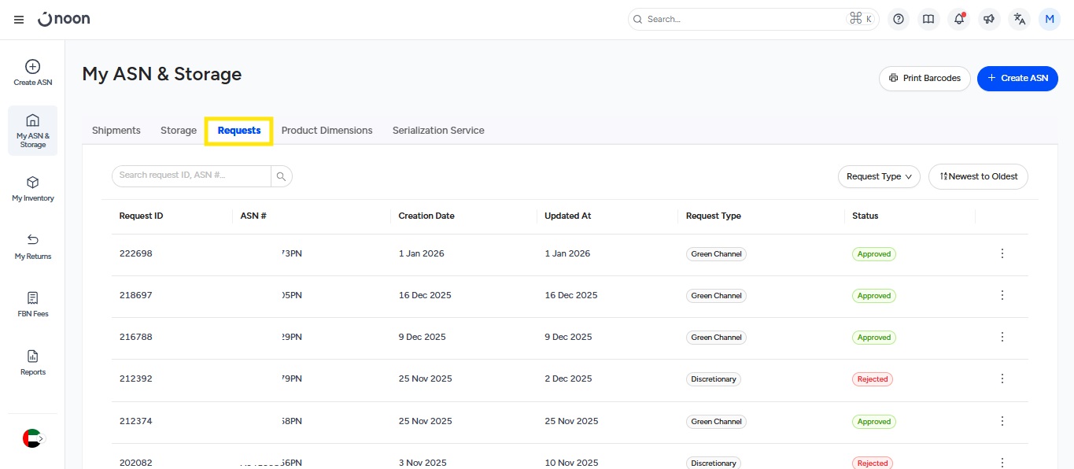The image size is (1074, 469).
Task: Click the Create ASN blue button
Action: pyautogui.click(x=1017, y=78)
